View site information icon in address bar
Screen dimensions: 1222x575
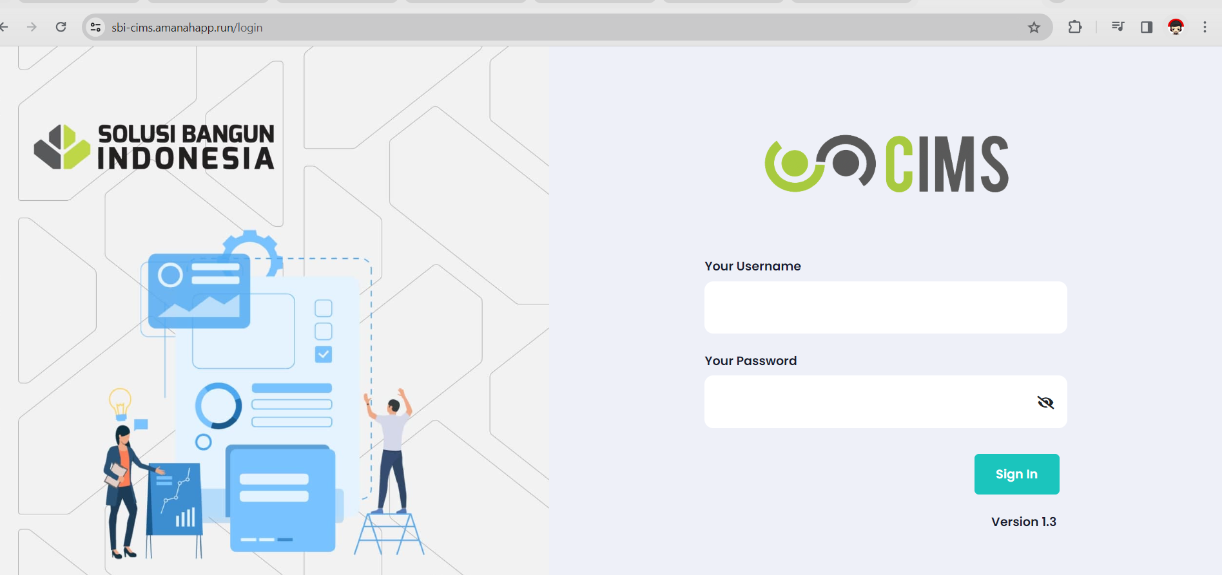96,27
